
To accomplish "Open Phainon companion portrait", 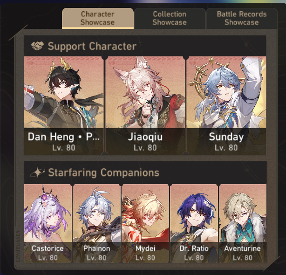I will pos(97,223).
